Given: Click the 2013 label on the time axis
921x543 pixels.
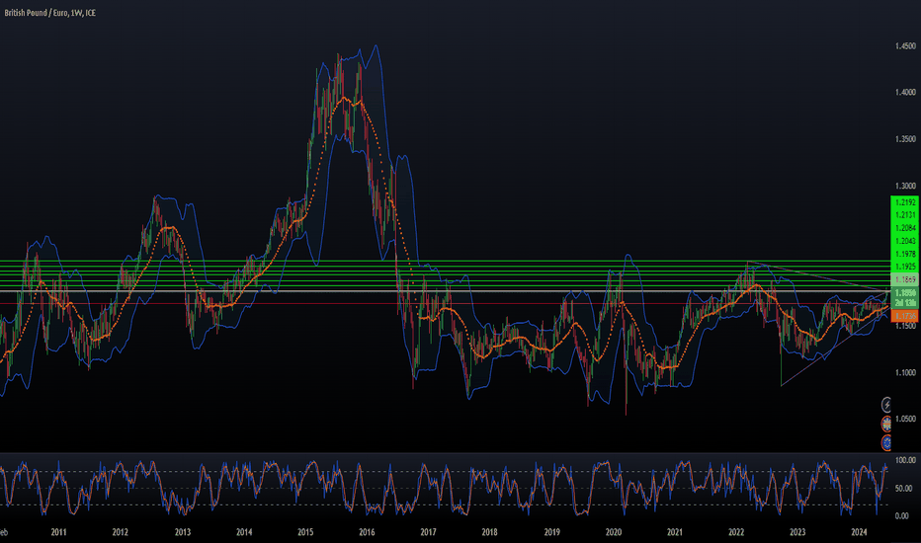Looking at the screenshot, I should (183, 532).
